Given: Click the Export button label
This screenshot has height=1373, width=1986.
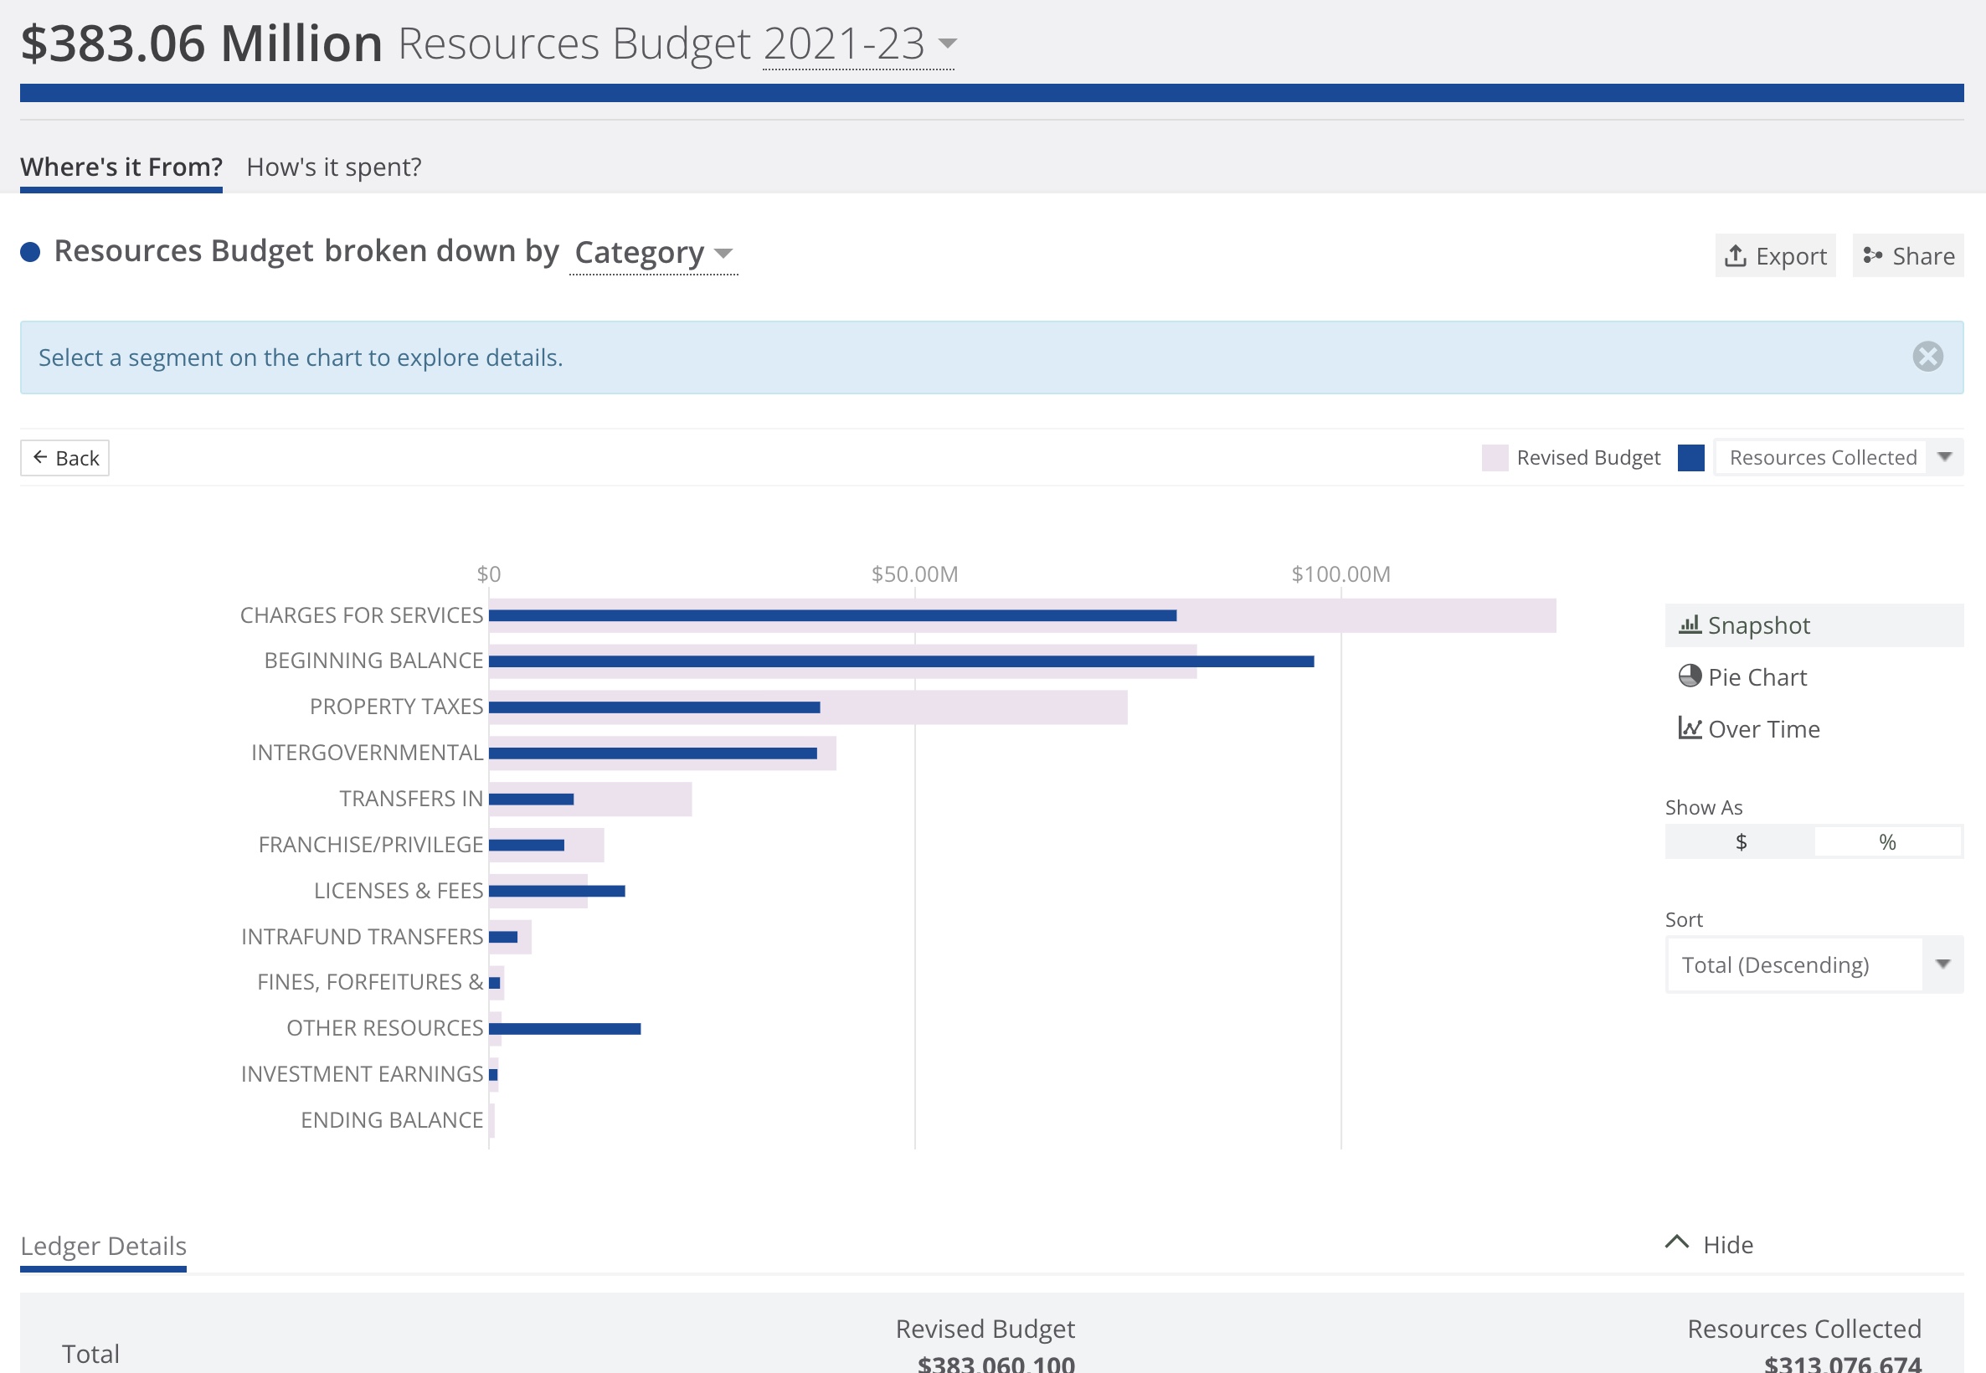Looking at the screenshot, I should [1791, 256].
